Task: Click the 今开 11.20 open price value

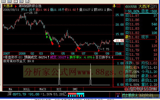Action: [149, 72]
